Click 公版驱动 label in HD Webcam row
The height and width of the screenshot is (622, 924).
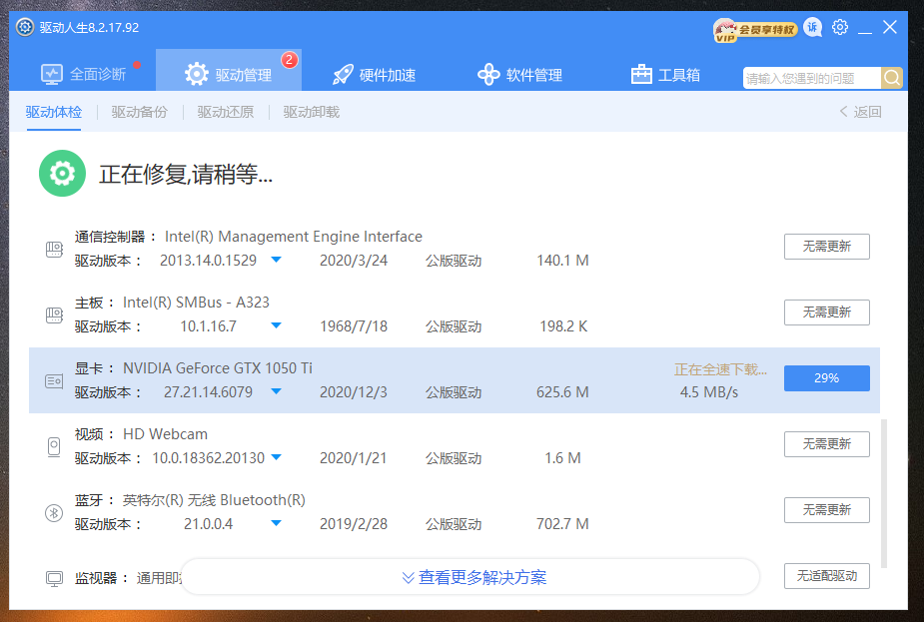(454, 458)
